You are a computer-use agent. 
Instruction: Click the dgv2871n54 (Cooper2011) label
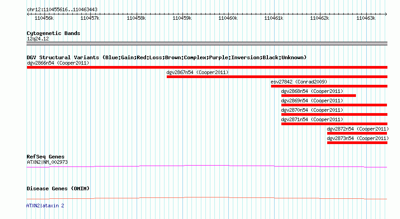[312, 119]
